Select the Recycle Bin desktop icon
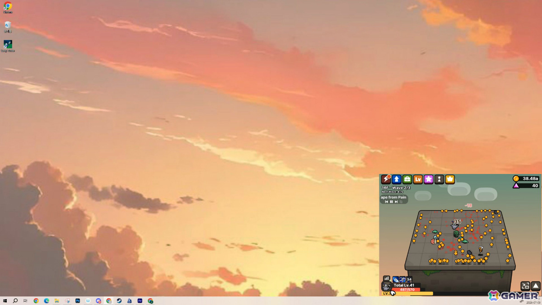 8,27
